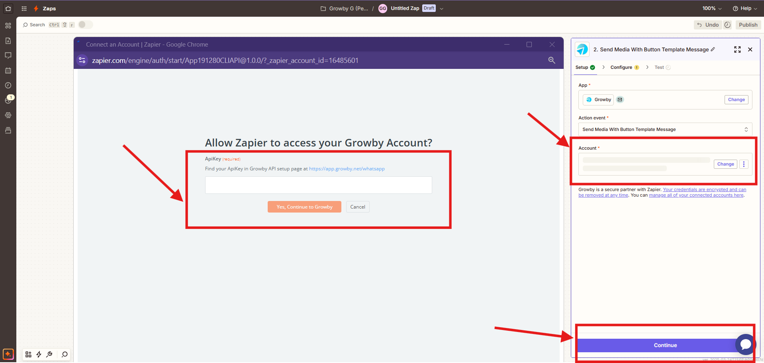The height and width of the screenshot is (363, 764).
Task: Switch to the Setup tab
Action: tap(585, 67)
